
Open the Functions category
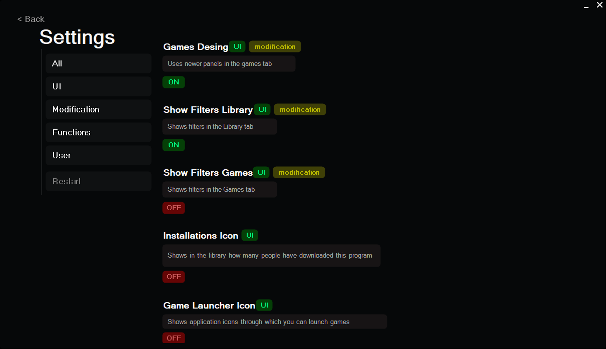pyautogui.click(x=98, y=132)
